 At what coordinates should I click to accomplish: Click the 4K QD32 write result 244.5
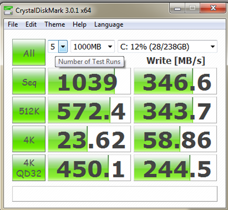click(175, 168)
